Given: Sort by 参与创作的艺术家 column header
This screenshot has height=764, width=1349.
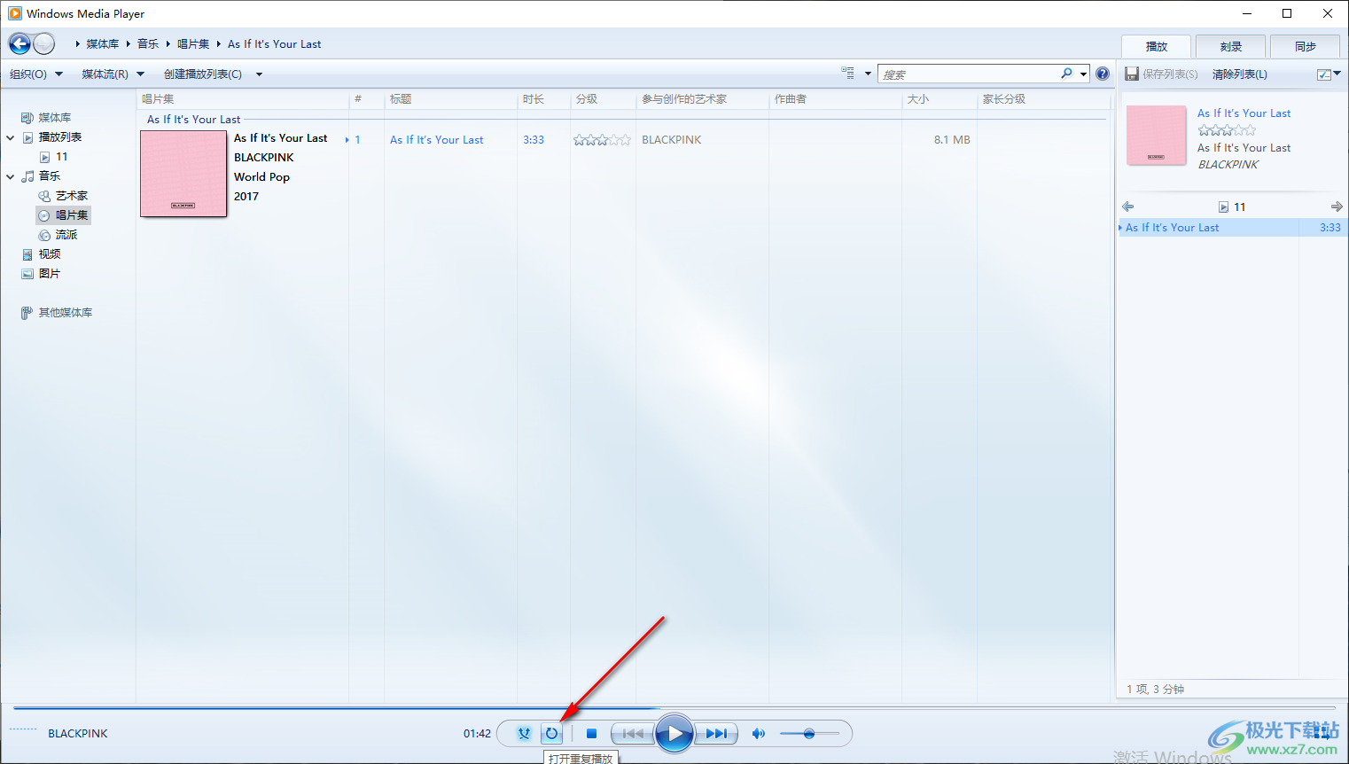Looking at the screenshot, I should (702, 99).
